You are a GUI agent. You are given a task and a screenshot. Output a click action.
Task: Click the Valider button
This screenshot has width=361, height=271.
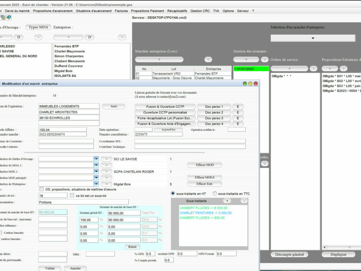point(50,268)
